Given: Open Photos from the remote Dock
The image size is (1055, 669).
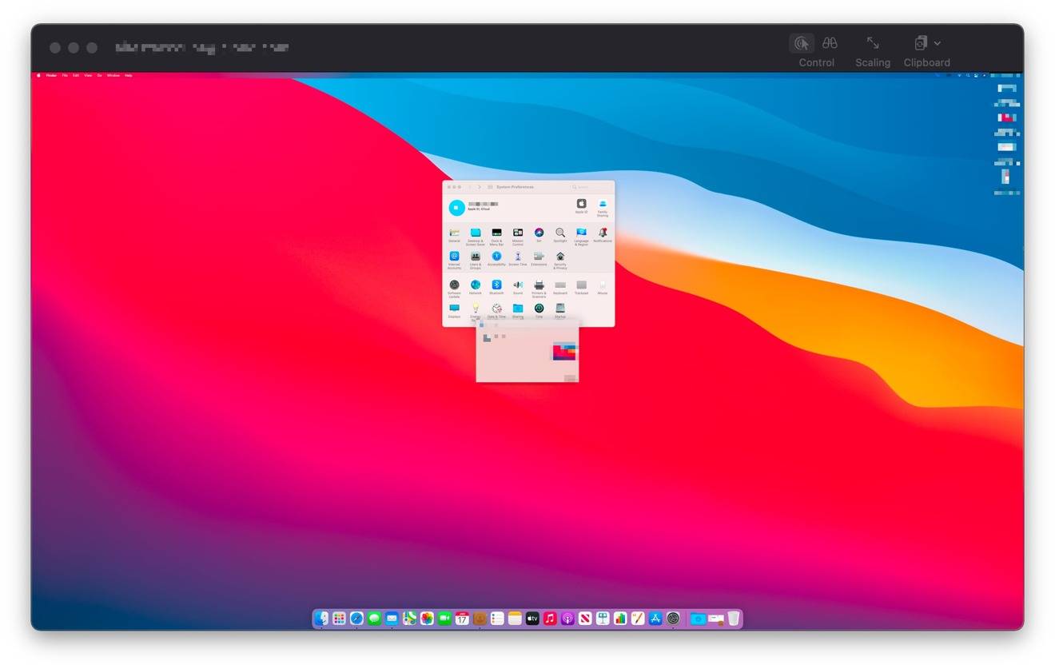Looking at the screenshot, I should click(x=427, y=619).
